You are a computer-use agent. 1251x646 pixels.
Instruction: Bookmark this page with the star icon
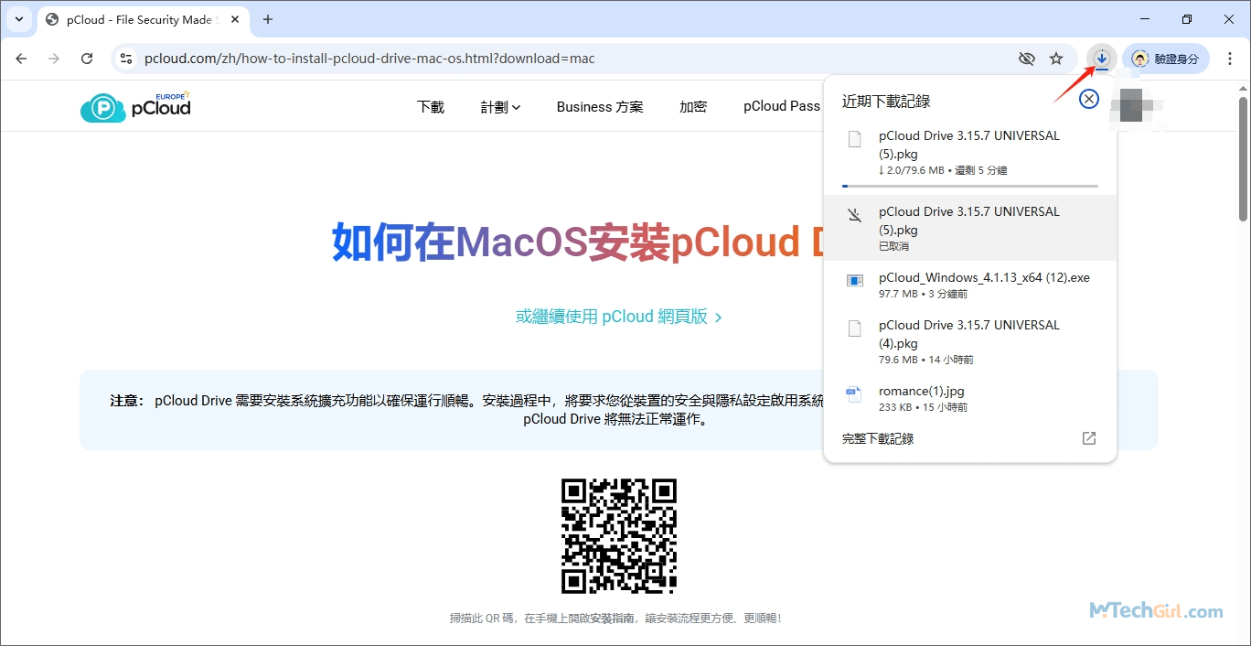pyautogui.click(x=1056, y=59)
